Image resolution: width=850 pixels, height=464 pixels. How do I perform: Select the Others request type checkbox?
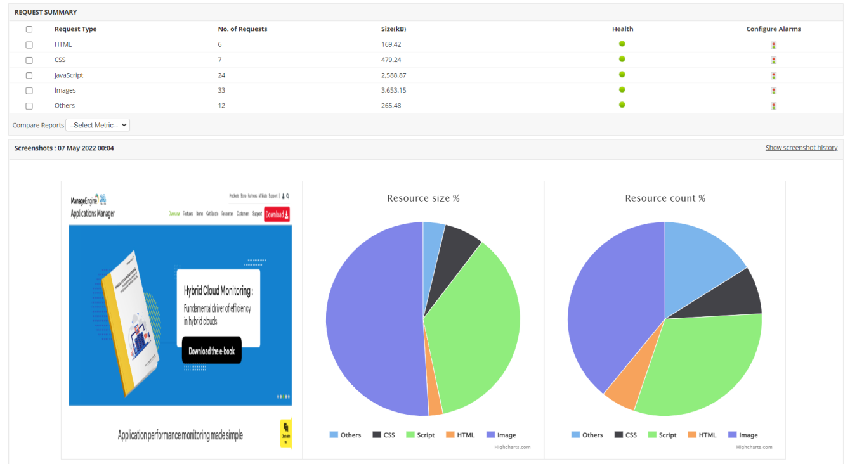point(29,106)
